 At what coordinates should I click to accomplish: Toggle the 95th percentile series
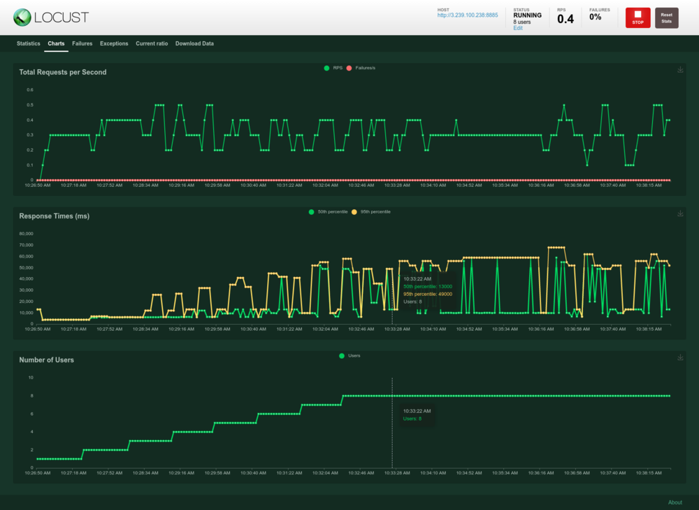371,212
